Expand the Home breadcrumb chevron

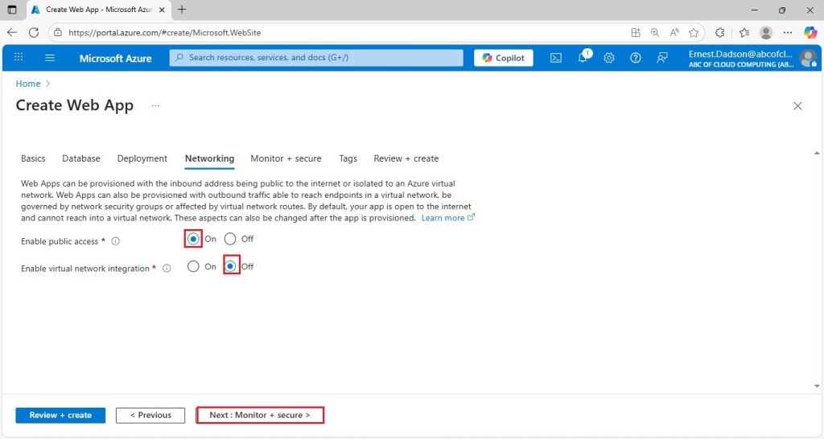click(47, 84)
